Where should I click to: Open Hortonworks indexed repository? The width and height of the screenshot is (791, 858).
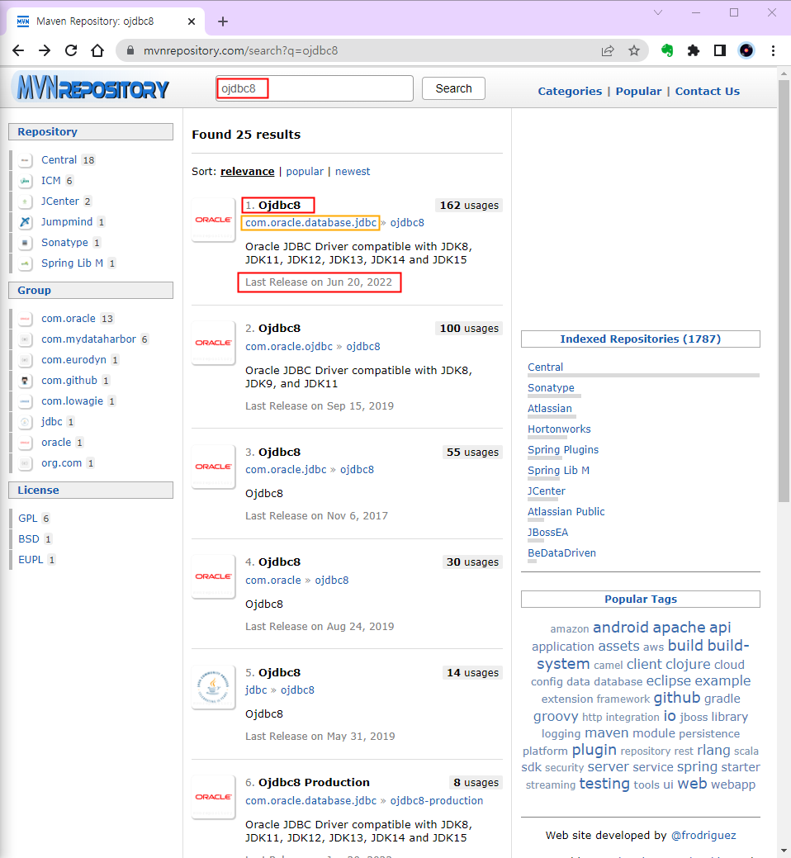tap(559, 429)
